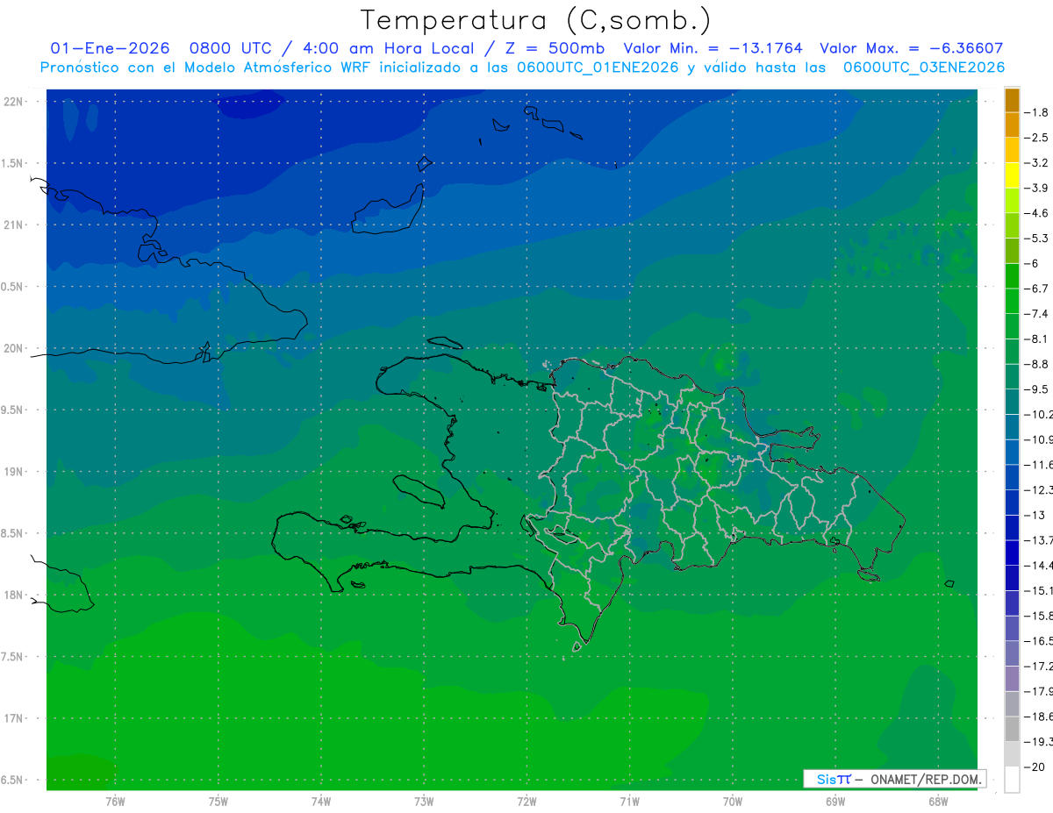Select the '0600UTC_01ENE2026' initialization stamp
Viewport: 1053px width, 813px height.
598,68
